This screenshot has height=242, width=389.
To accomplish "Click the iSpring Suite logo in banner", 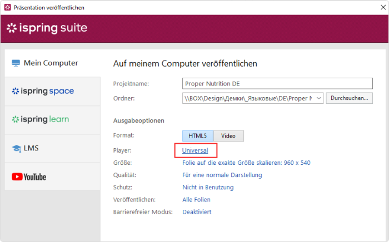I will [47, 28].
